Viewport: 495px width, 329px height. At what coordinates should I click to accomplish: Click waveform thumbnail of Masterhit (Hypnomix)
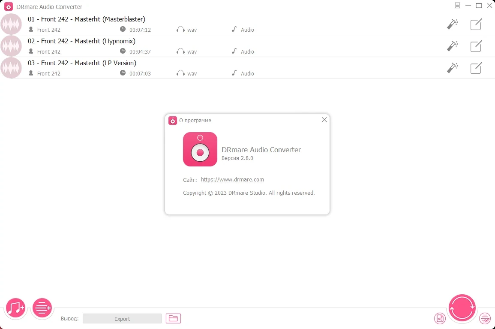11,46
